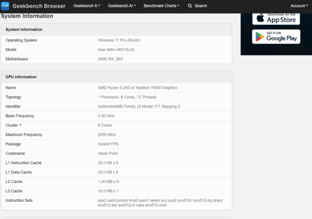The width and height of the screenshot is (312, 219).
Task: Click the Socket FP8 package value
Action: (x=108, y=144)
